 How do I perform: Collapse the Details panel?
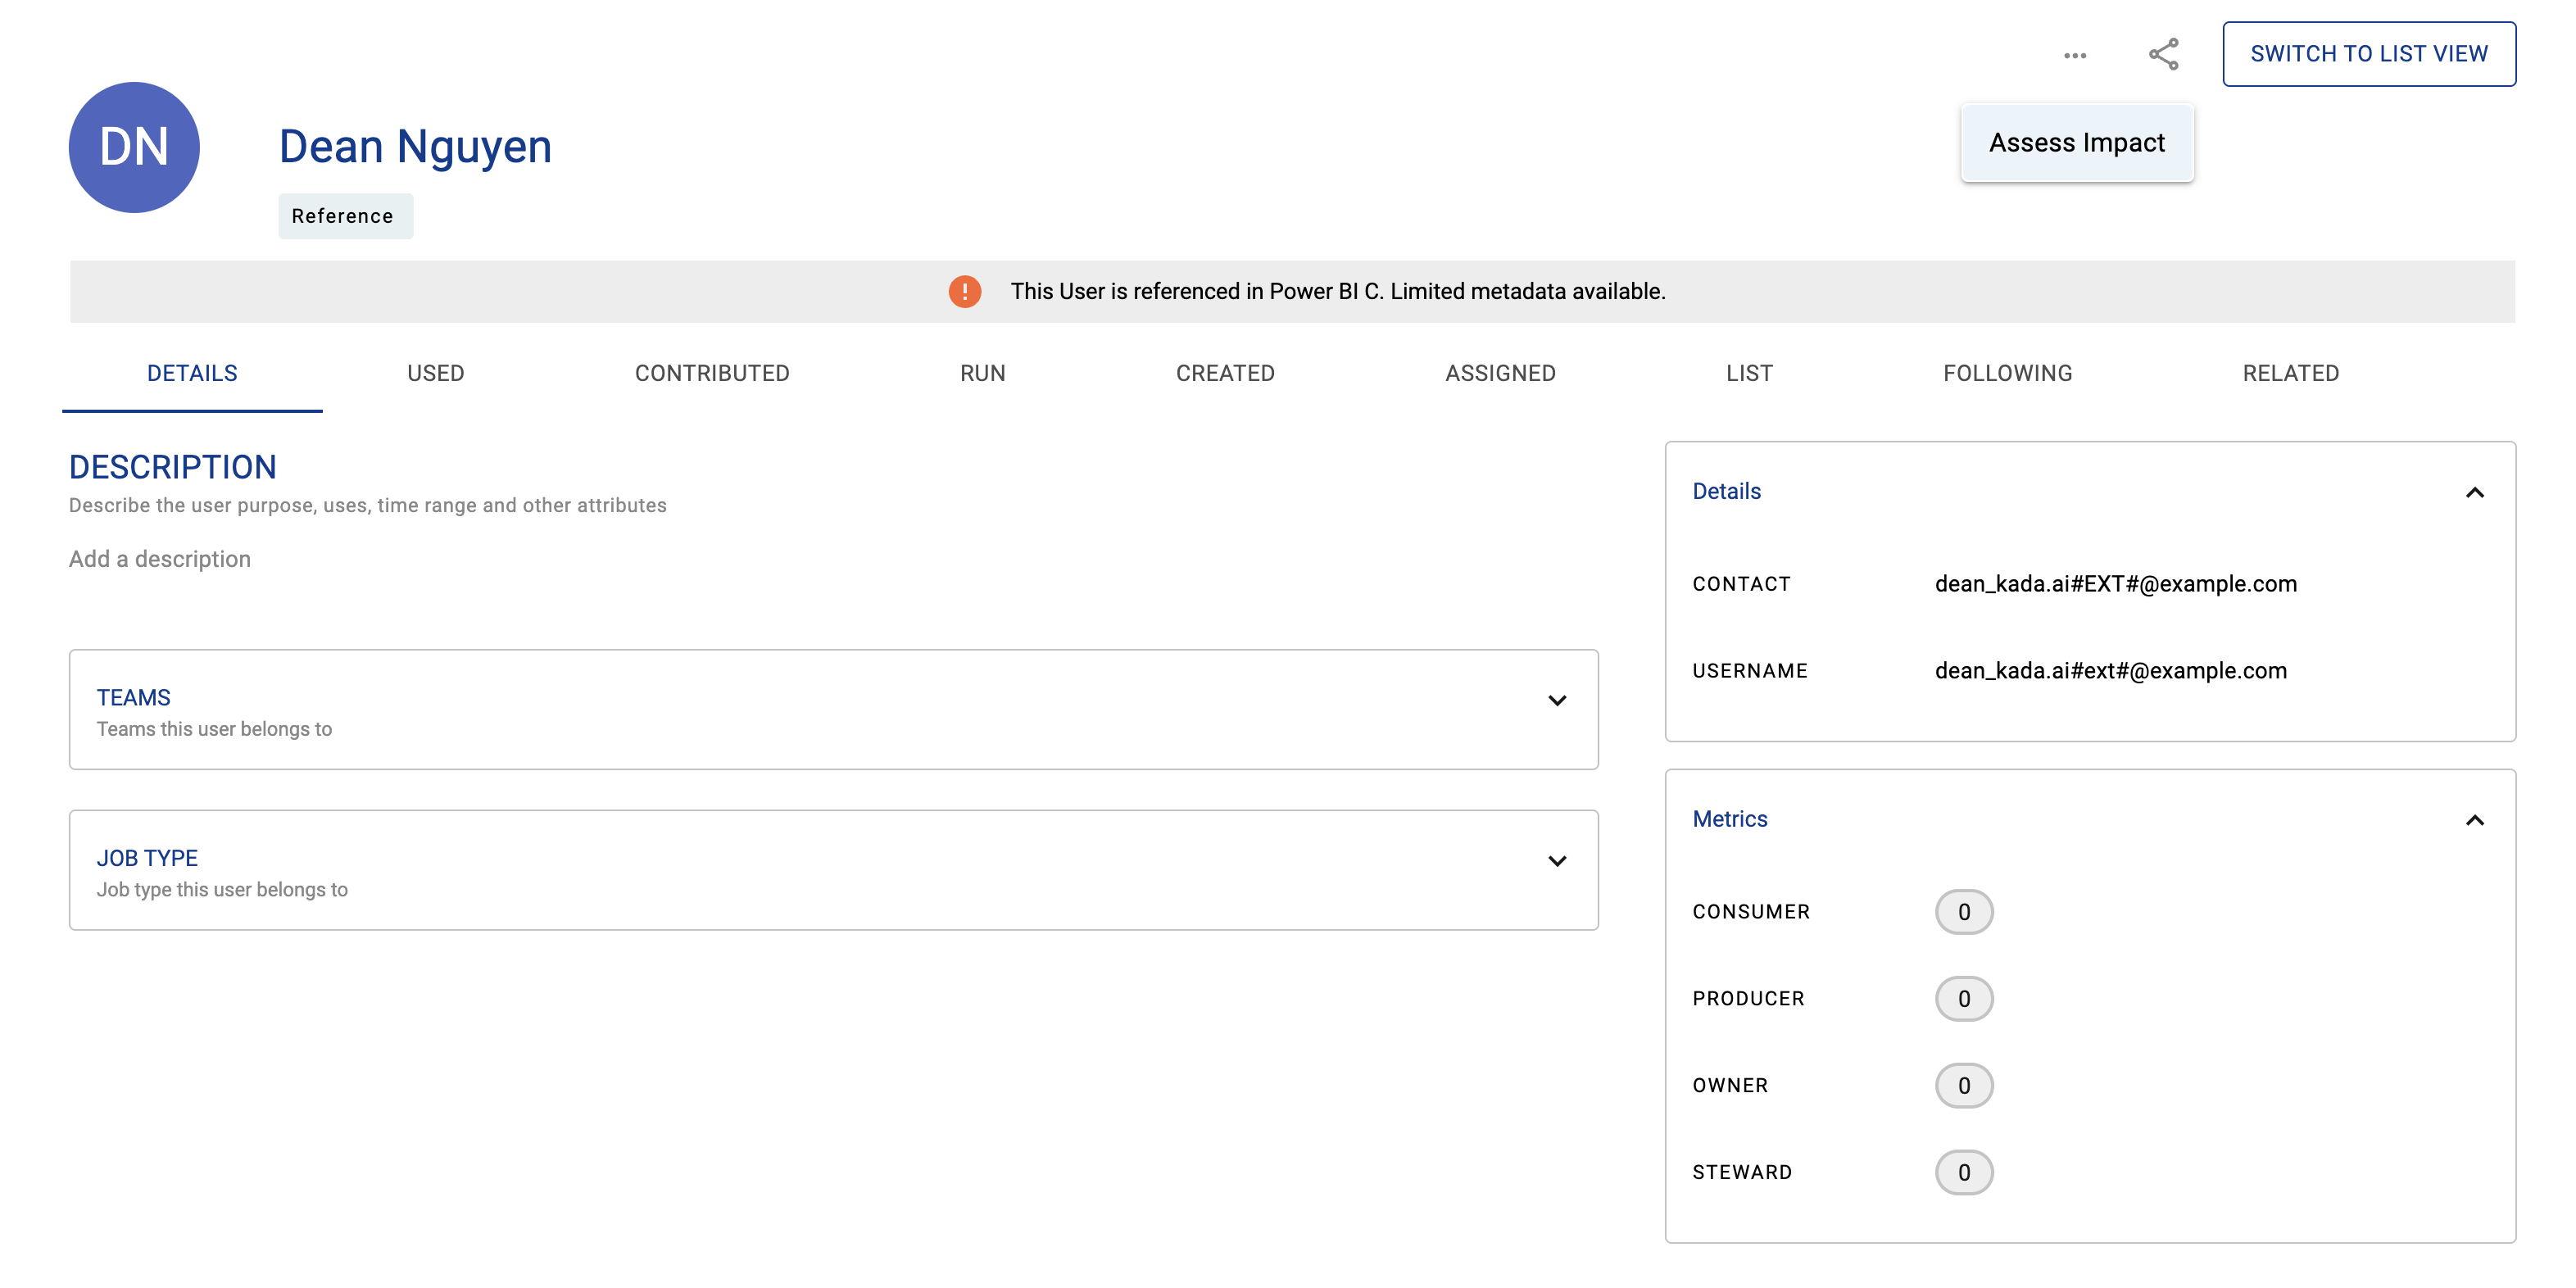(2474, 492)
